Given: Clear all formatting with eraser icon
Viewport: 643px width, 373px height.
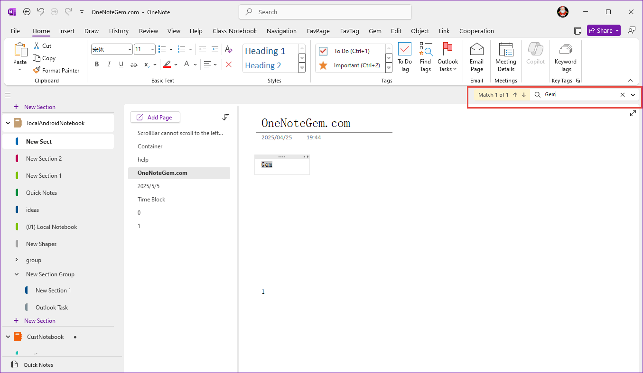Looking at the screenshot, I should [x=229, y=49].
